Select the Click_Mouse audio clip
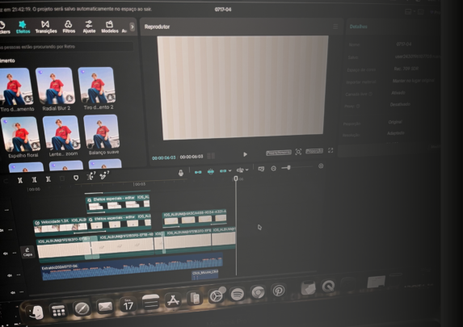The width and height of the screenshot is (463, 327). pos(205,275)
